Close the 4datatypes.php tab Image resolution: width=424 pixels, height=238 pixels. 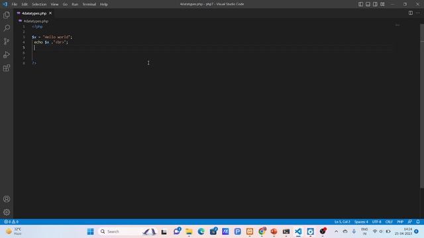(x=50, y=13)
